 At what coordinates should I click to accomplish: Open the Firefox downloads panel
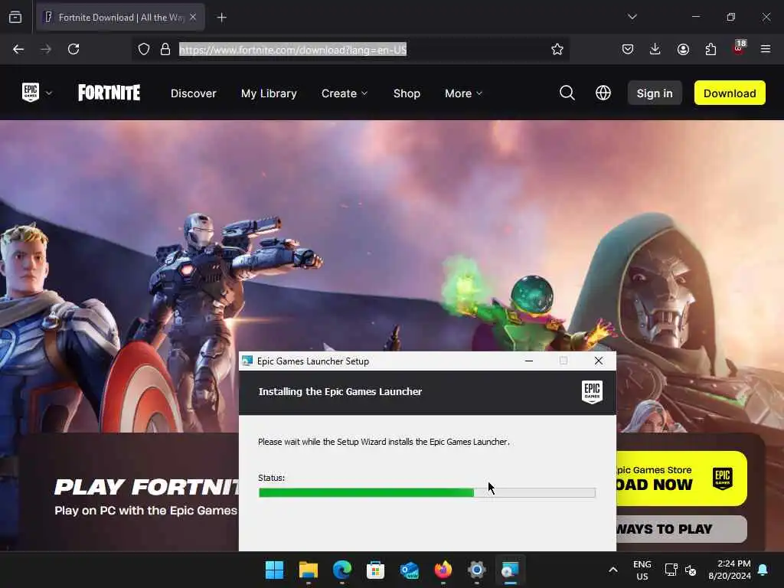click(655, 49)
